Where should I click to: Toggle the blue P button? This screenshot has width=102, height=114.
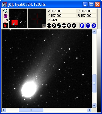pyautogui.click(x=82, y=26)
